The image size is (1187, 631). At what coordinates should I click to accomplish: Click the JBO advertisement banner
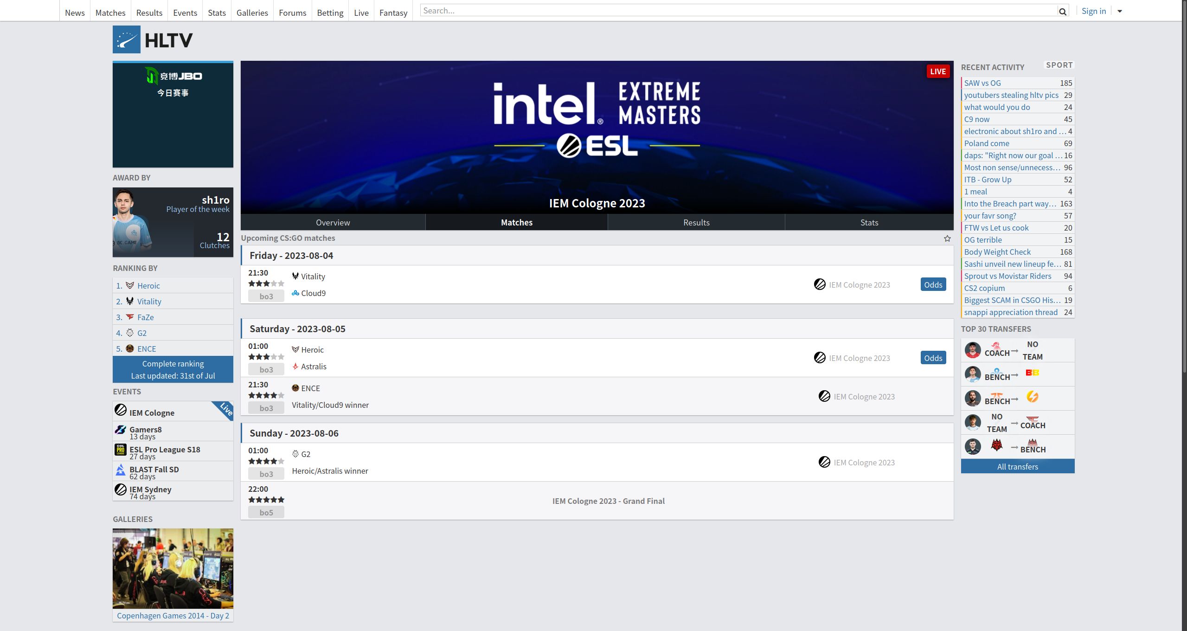[x=173, y=115]
